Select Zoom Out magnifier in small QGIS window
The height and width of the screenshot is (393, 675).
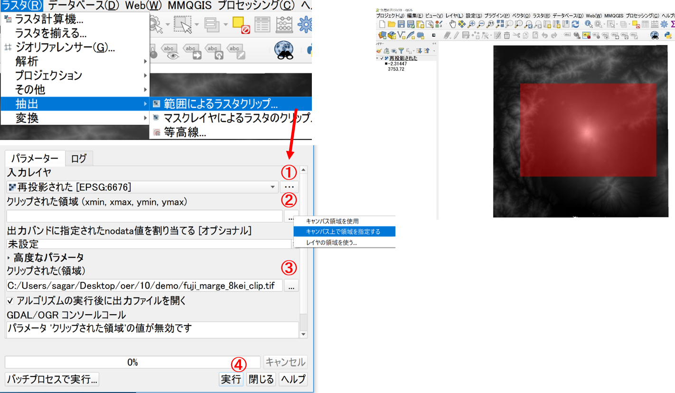click(480, 24)
